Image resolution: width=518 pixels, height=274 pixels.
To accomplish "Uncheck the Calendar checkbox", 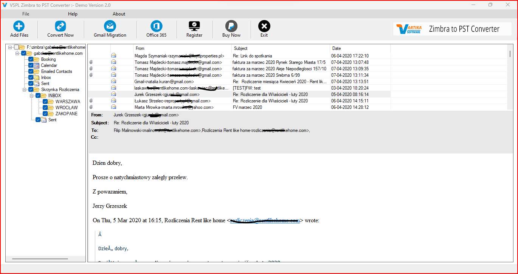I will 31,65.
